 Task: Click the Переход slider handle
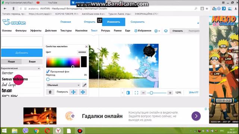[48, 79]
